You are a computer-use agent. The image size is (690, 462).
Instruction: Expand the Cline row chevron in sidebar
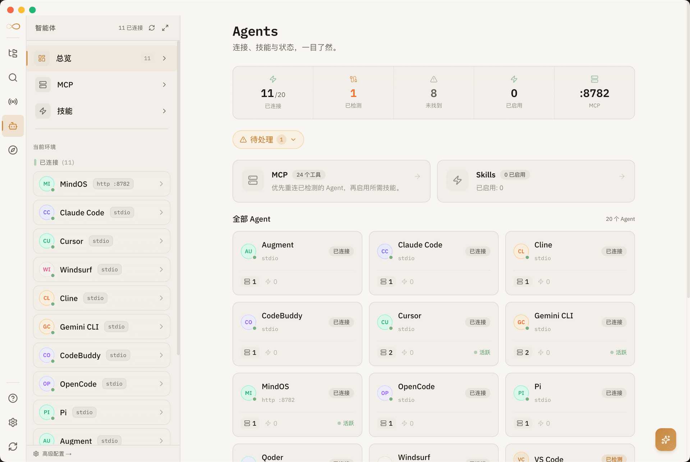[161, 298]
